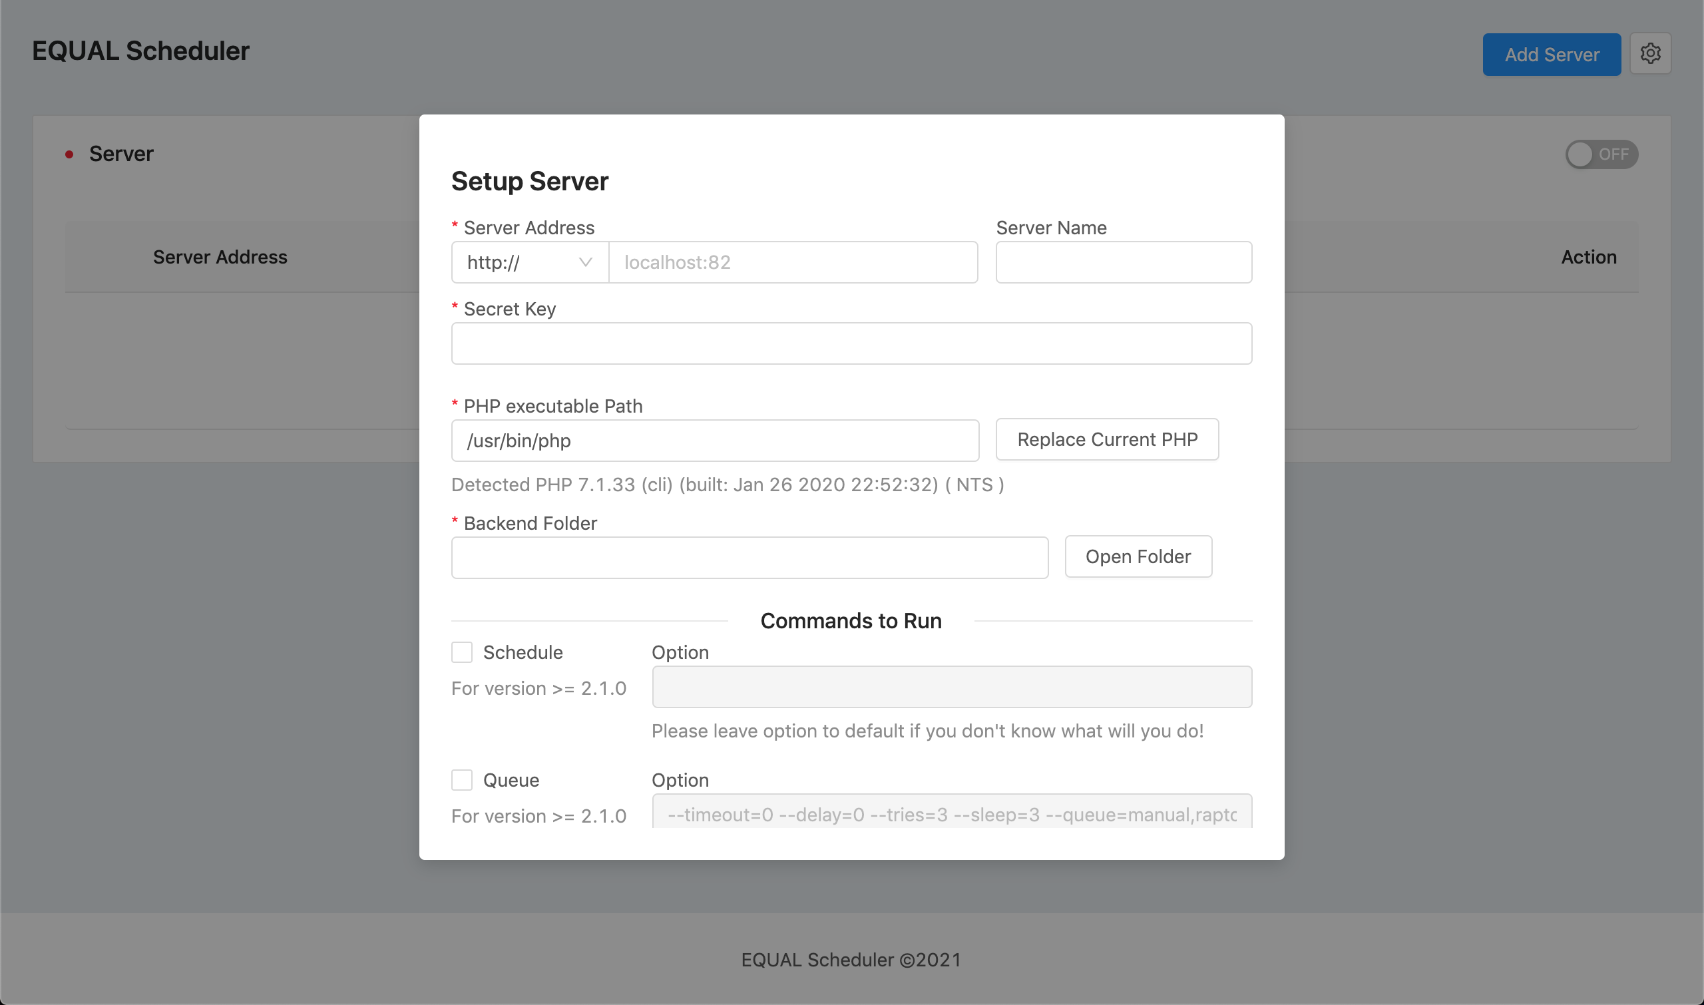This screenshot has width=1704, height=1005.
Task: Click the Open Folder button
Action: click(1138, 556)
